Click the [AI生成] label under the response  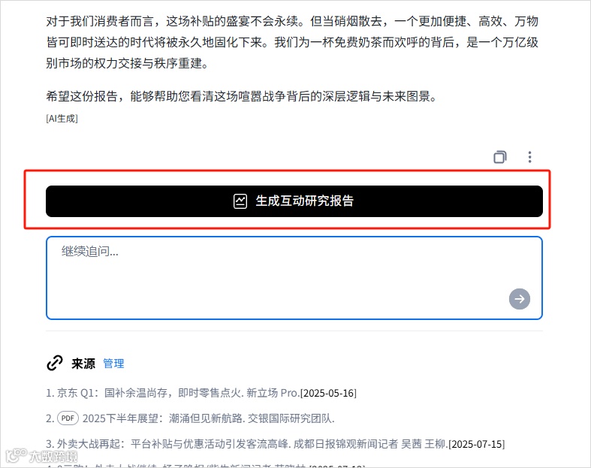click(x=62, y=119)
